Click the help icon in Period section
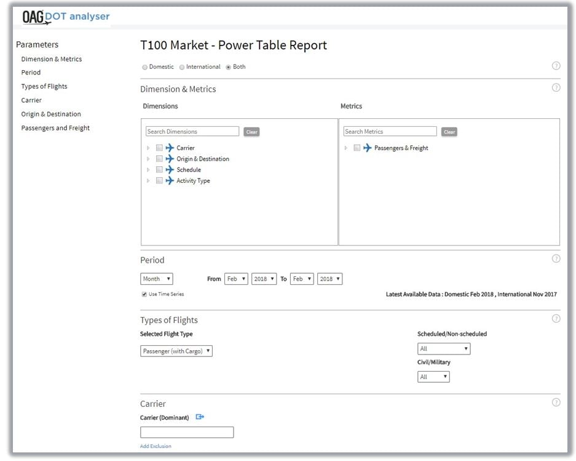The height and width of the screenshot is (461, 576). [x=556, y=259]
